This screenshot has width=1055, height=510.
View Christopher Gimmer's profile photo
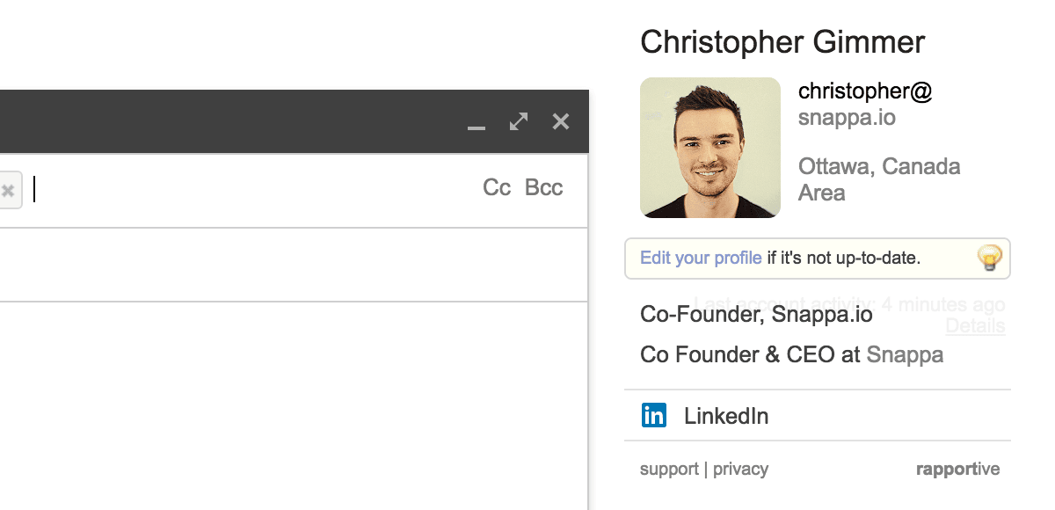point(710,148)
